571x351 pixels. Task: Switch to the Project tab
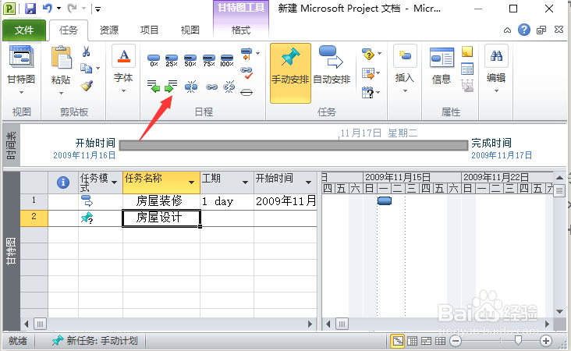(150, 30)
